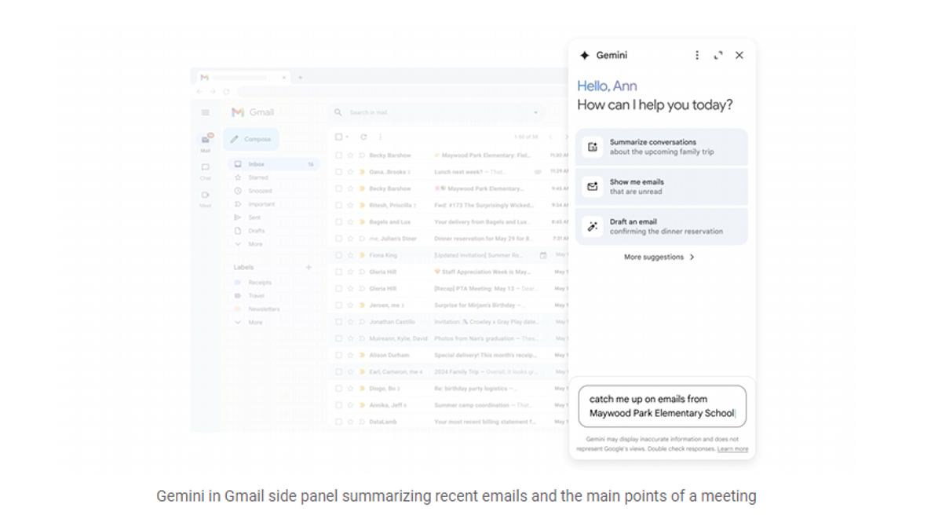Click the Compose button
This screenshot has height=530, width=942.
click(251, 139)
